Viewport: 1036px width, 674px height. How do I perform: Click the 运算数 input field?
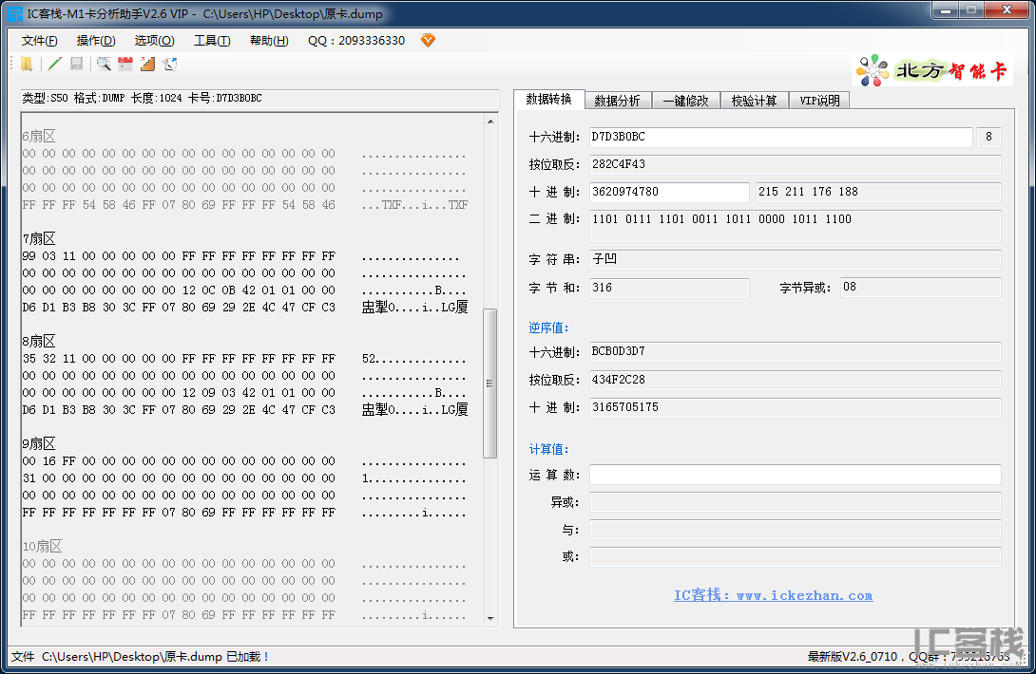pos(795,475)
